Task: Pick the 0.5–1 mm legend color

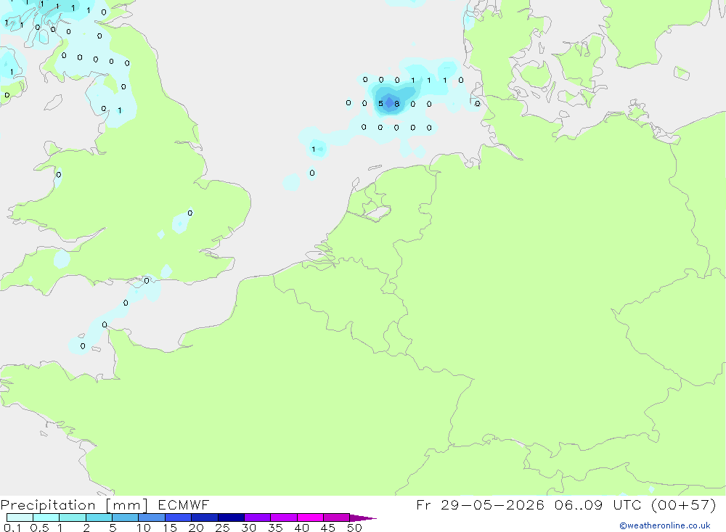Action: [x=46, y=517]
